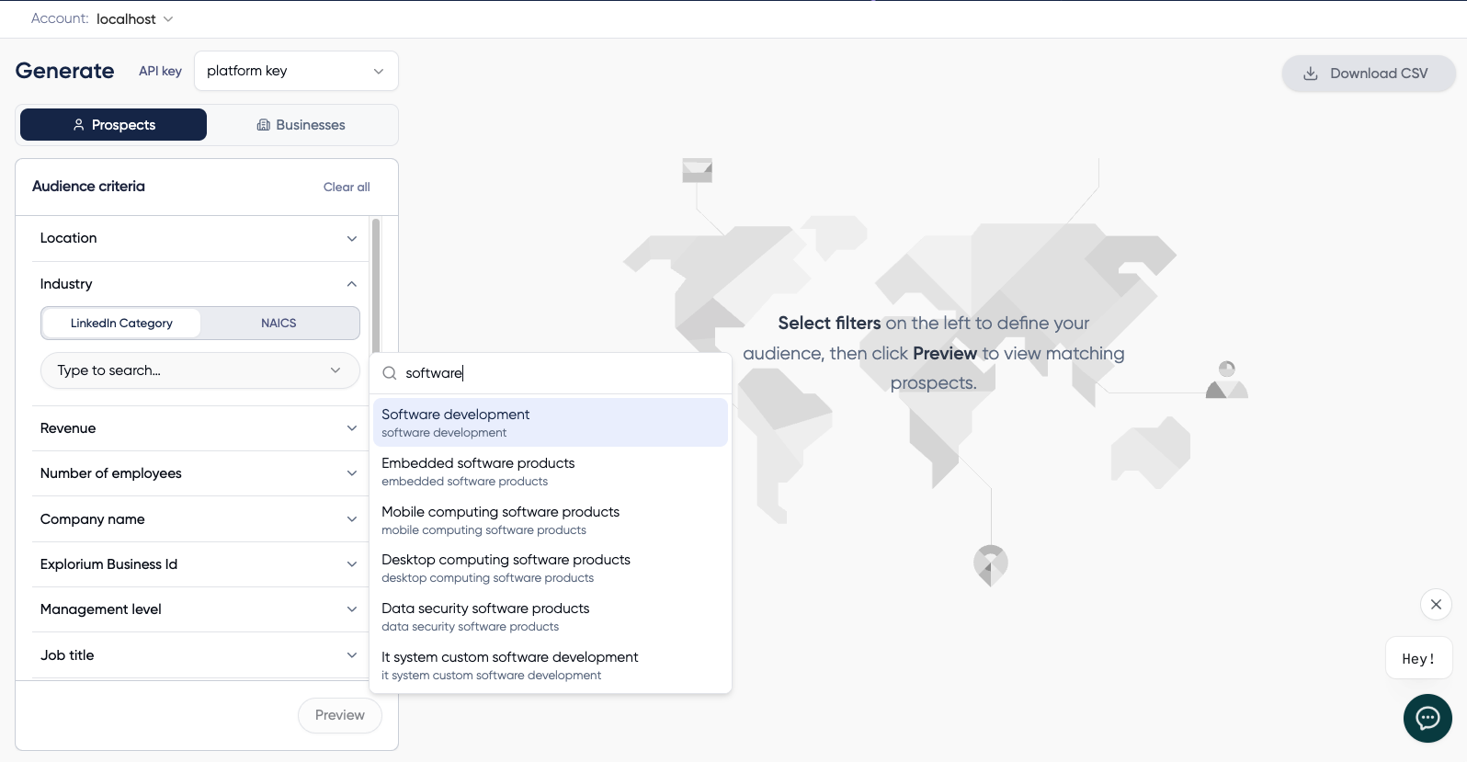Click the Preview button
Viewport: 1467px width, 762px height.
click(x=340, y=715)
